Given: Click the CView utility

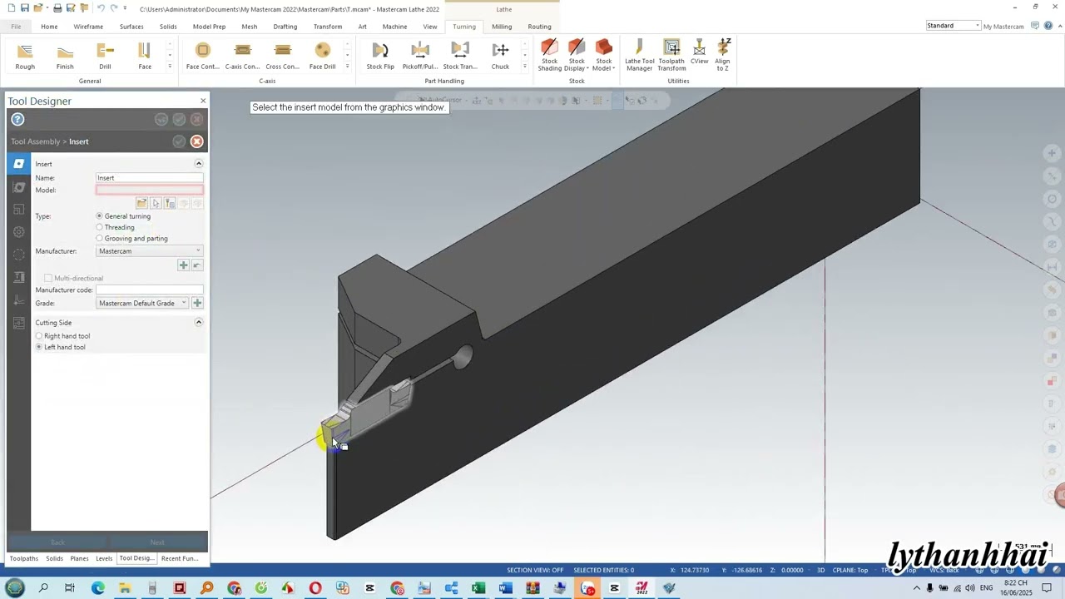Looking at the screenshot, I should click(x=699, y=53).
